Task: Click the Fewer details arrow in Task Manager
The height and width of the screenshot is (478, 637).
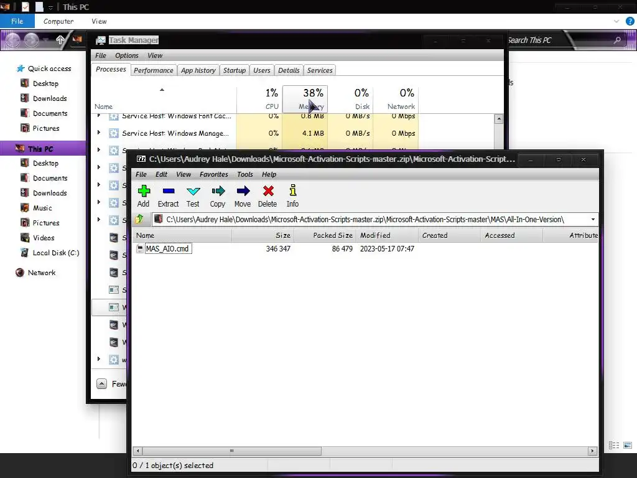Action: tap(101, 383)
